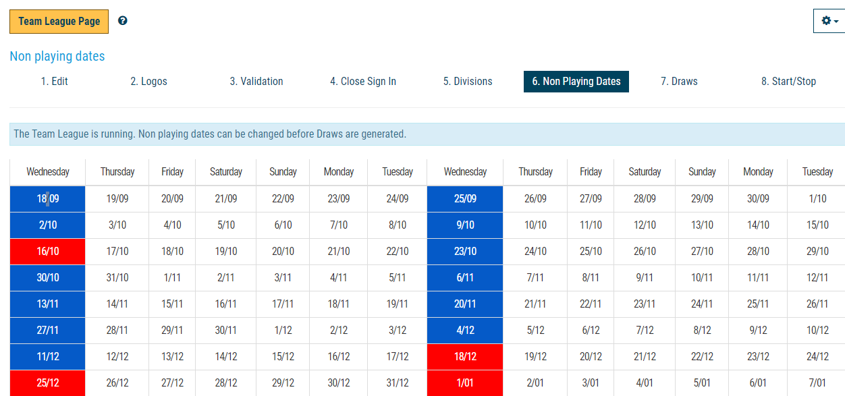Toggle the blue 4/12 date cell
The height and width of the screenshot is (396, 845).
465,331
